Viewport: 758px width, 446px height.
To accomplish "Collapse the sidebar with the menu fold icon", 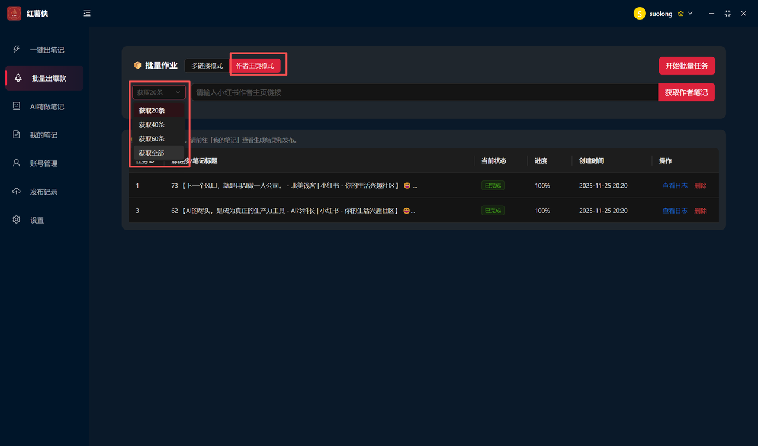I will (x=87, y=13).
